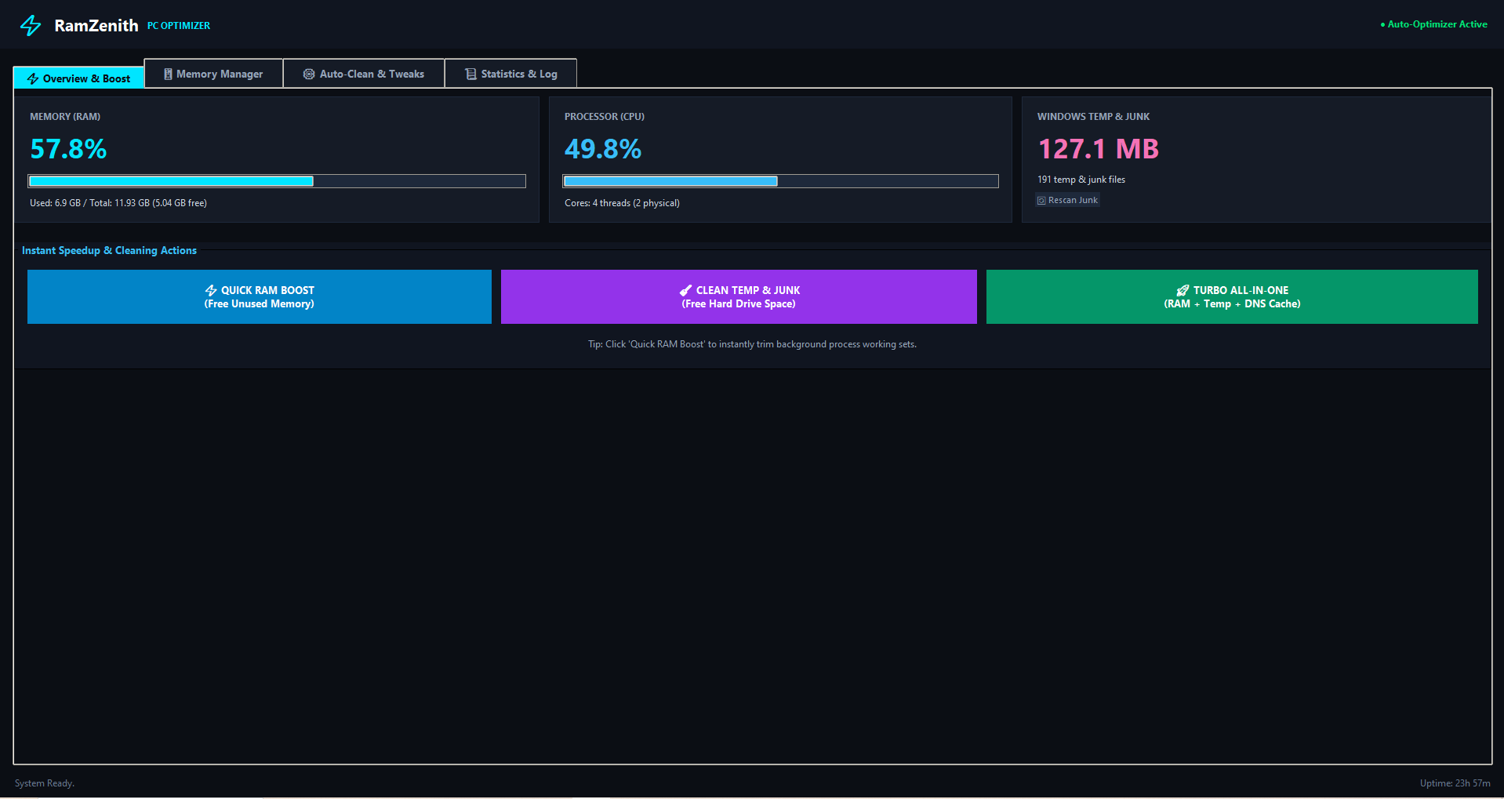Click the 'WINDOWS TEMP & JUNK' card title
Screen dimensions: 1504x799
pos(1093,117)
